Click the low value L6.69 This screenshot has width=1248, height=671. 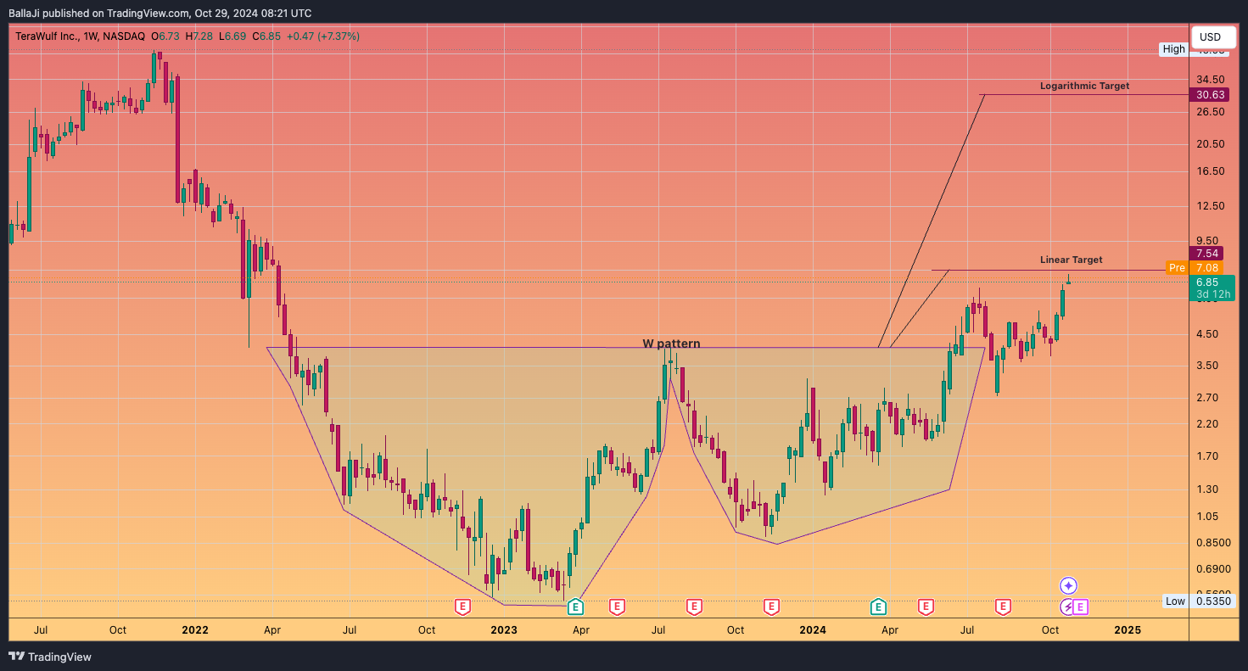click(x=232, y=36)
